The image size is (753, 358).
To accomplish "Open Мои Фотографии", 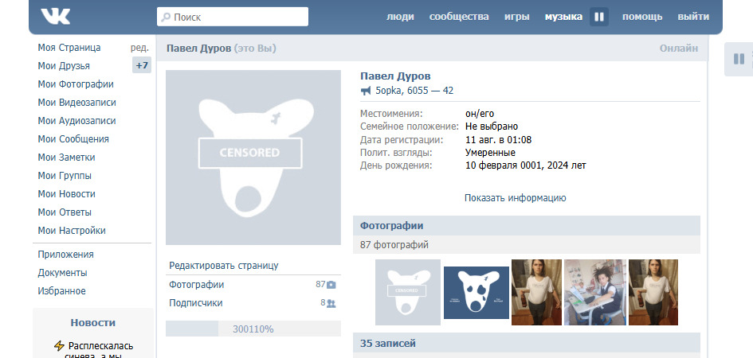I will click(x=76, y=84).
